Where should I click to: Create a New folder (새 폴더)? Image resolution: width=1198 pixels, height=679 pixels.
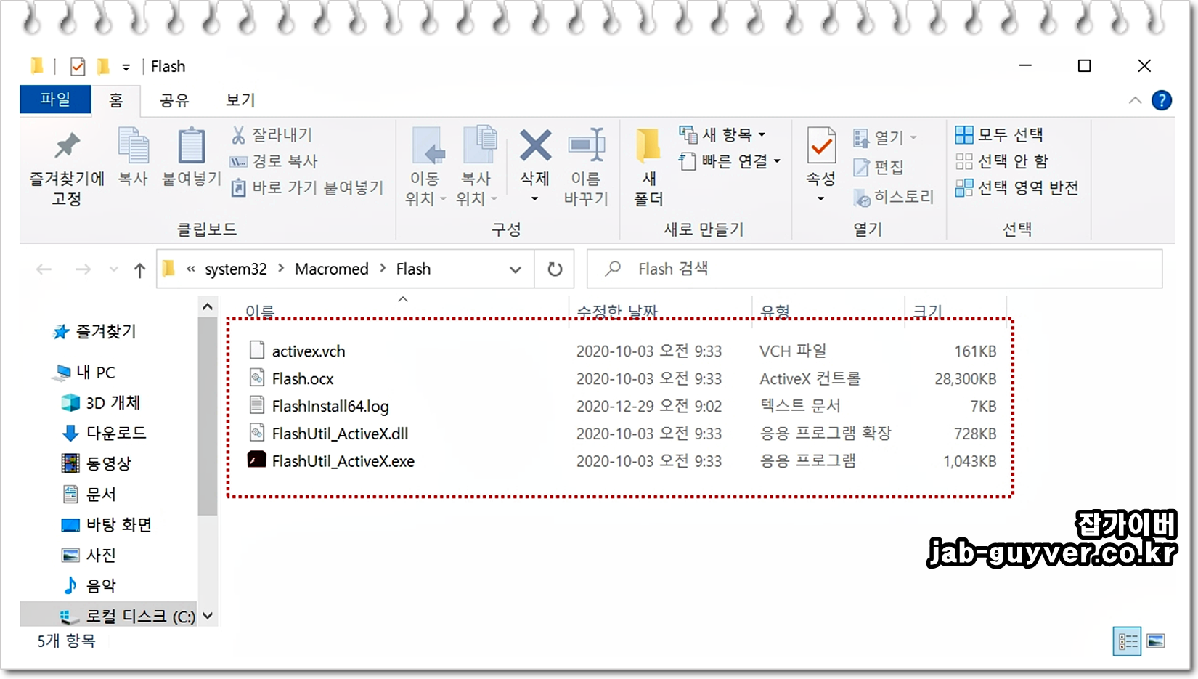(x=648, y=167)
